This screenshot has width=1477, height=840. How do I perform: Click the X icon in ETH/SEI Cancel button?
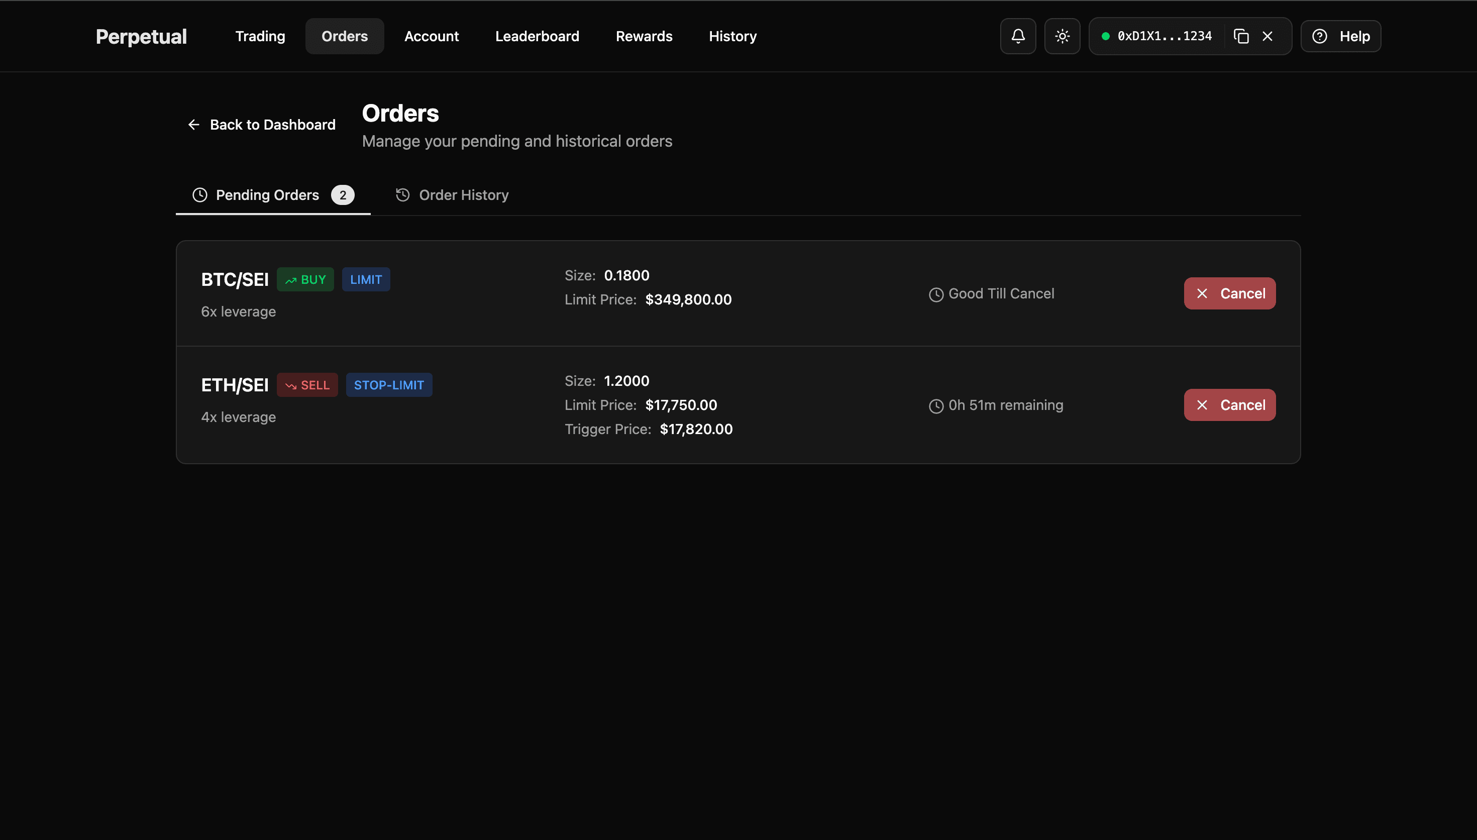(1202, 405)
